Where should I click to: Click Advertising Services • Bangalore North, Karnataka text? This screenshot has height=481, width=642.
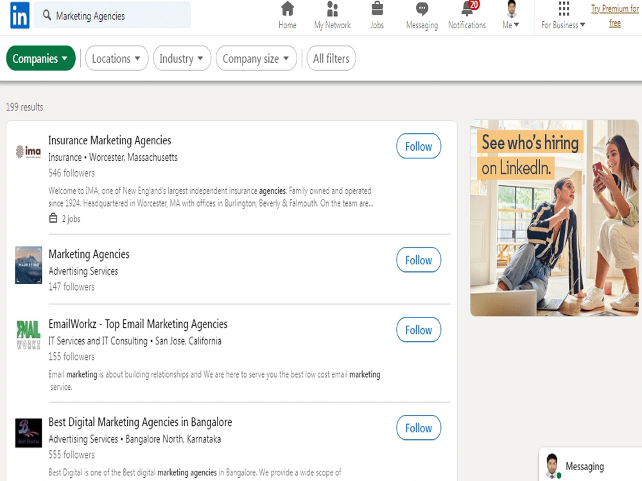pyautogui.click(x=135, y=439)
